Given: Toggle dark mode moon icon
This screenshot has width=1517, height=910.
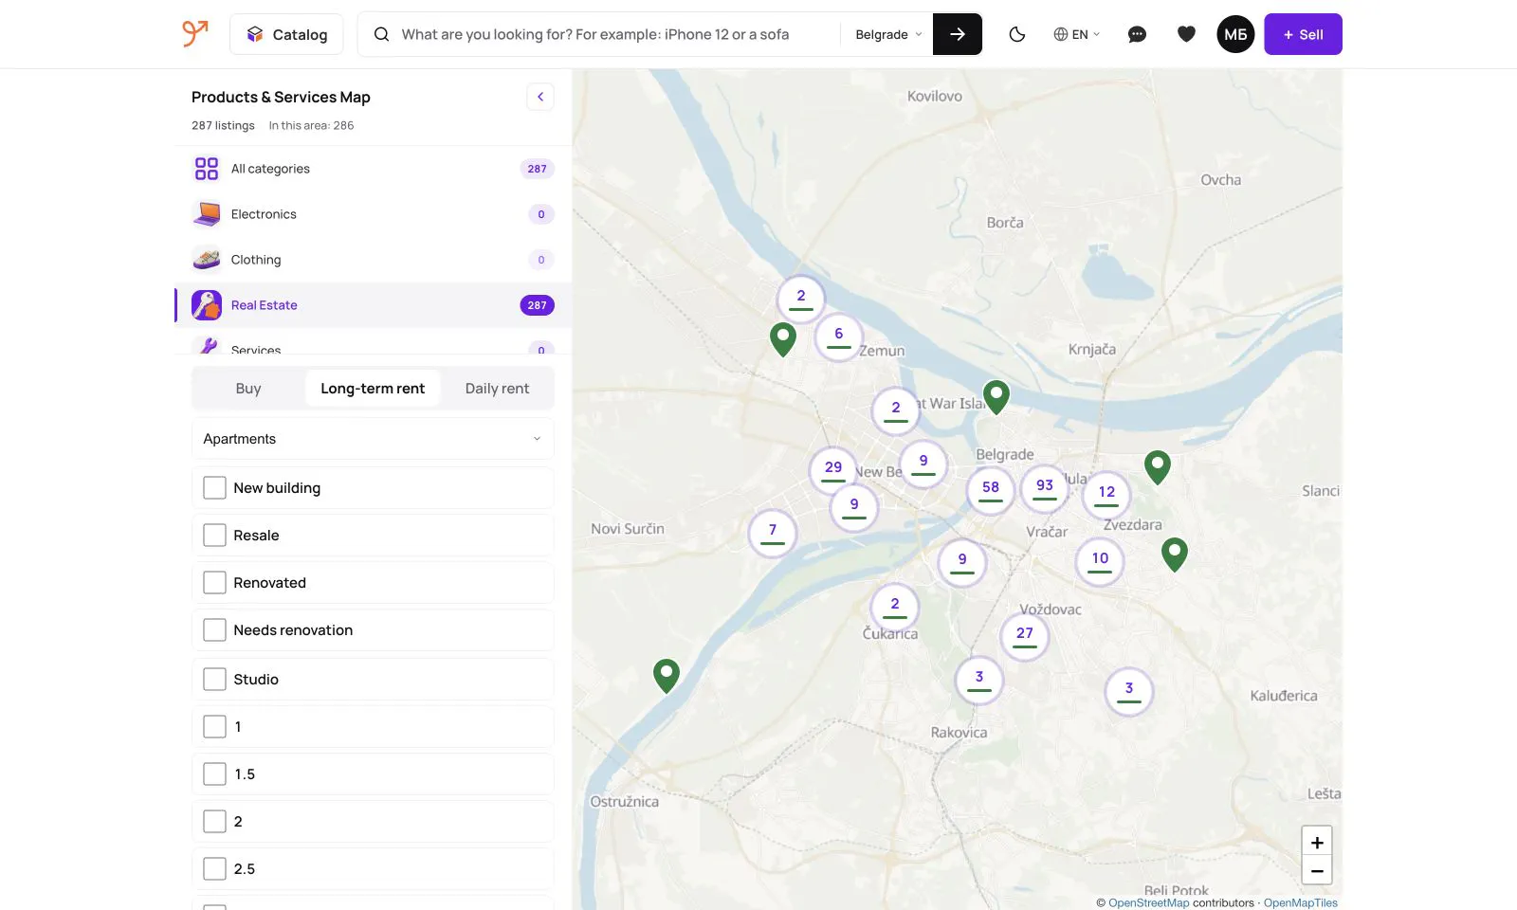Looking at the screenshot, I should click(x=1017, y=34).
